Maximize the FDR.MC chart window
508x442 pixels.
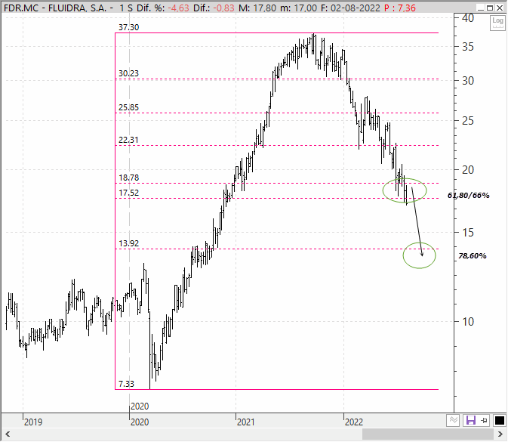490,8
